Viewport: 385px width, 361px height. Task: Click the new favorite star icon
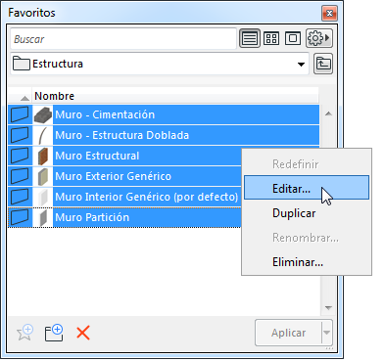click(x=24, y=333)
